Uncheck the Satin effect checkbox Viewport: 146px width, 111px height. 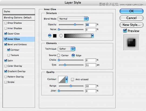point(6,60)
